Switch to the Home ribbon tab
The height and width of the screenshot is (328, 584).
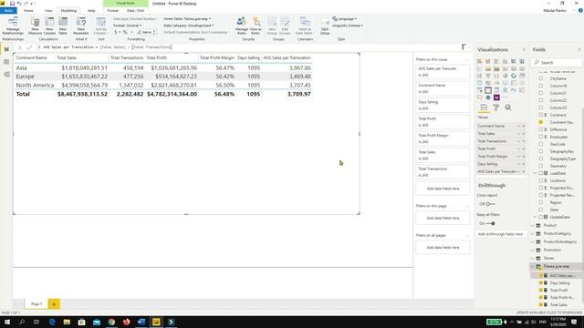[x=28, y=10]
